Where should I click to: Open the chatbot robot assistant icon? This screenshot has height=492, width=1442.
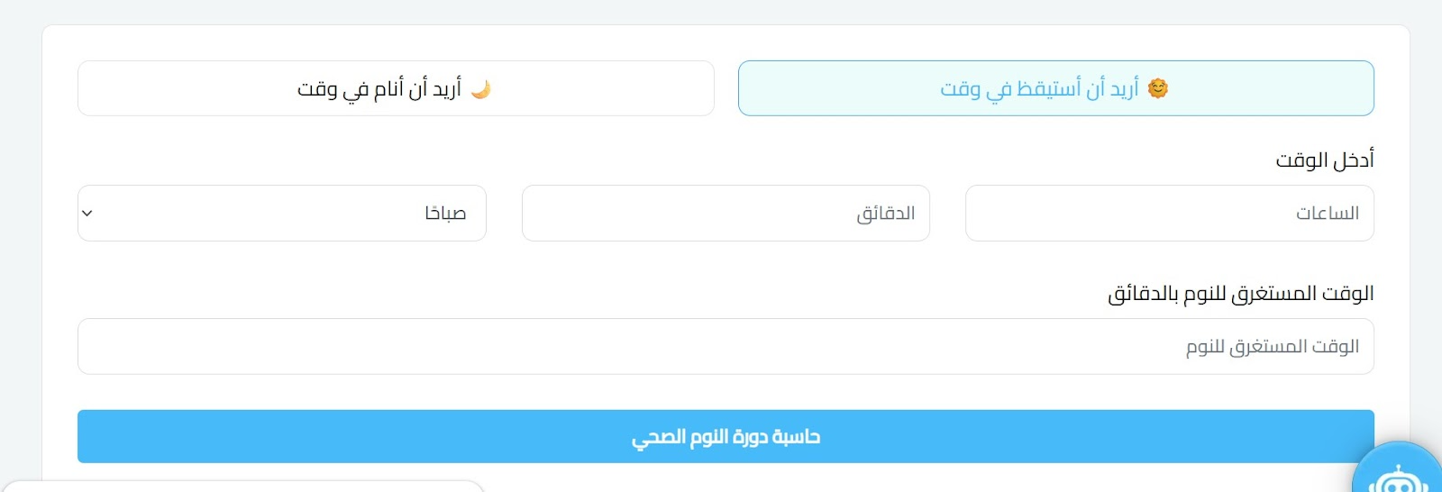point(1397,478)
